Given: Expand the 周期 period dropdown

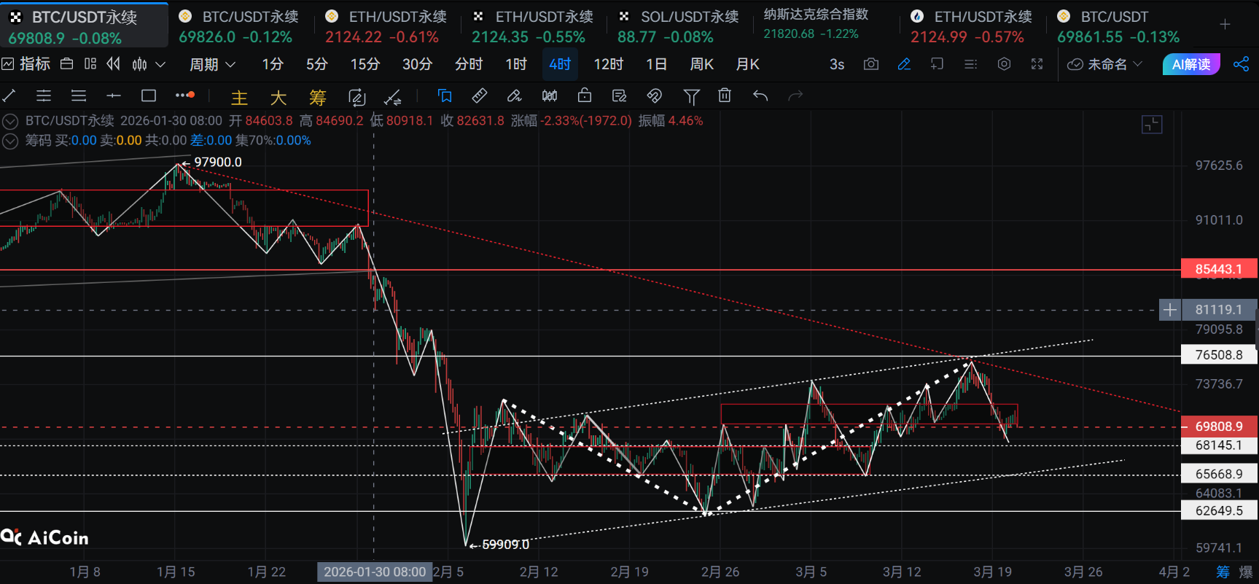Looking at the screenshot, I should pyautogui.click(x=212, y=64).
